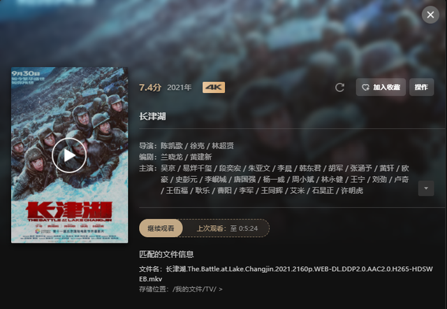Screen dimensions: 447x309
Task: Play the movie from the poster play icon
Action: (x=69, y=155)
